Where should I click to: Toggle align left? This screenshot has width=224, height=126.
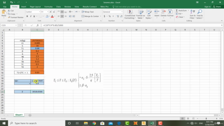(58, 16)
